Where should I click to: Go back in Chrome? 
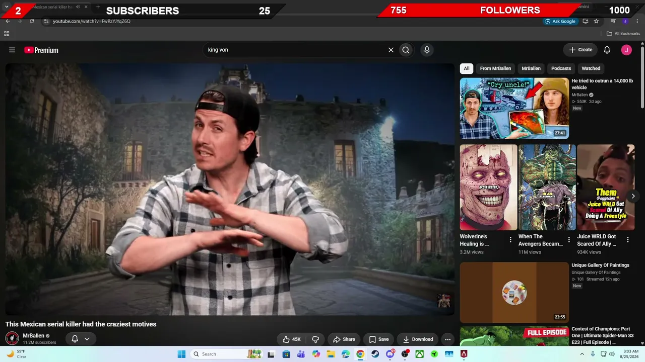8,21
